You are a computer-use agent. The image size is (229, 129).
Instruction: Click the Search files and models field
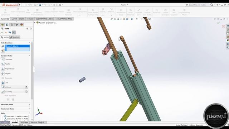[198, 5]
